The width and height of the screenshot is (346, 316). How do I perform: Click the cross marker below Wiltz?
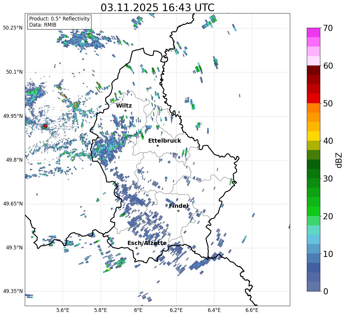[125, 110]
